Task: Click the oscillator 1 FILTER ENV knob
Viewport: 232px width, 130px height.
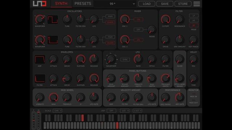Action: (80, 19)
